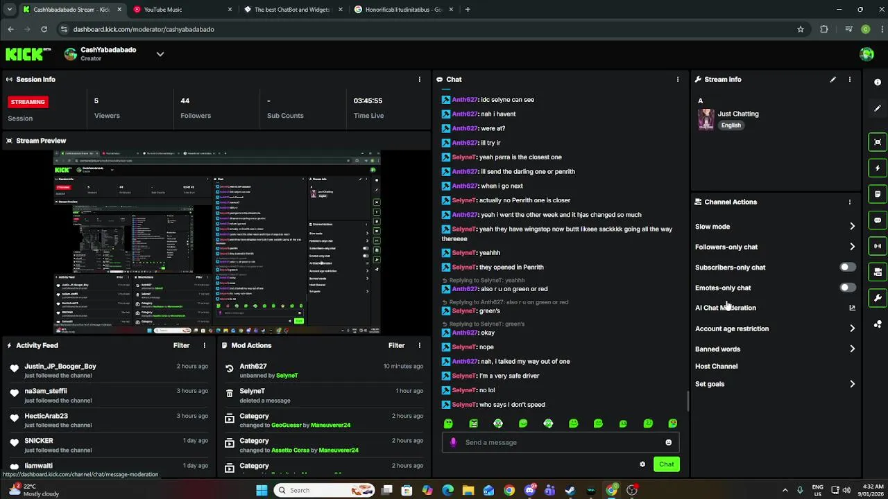Click Justin_JP_Booger_Boy in Activity Feed
This screenshot has height=499, width=888.
click(x=60, y=366)
